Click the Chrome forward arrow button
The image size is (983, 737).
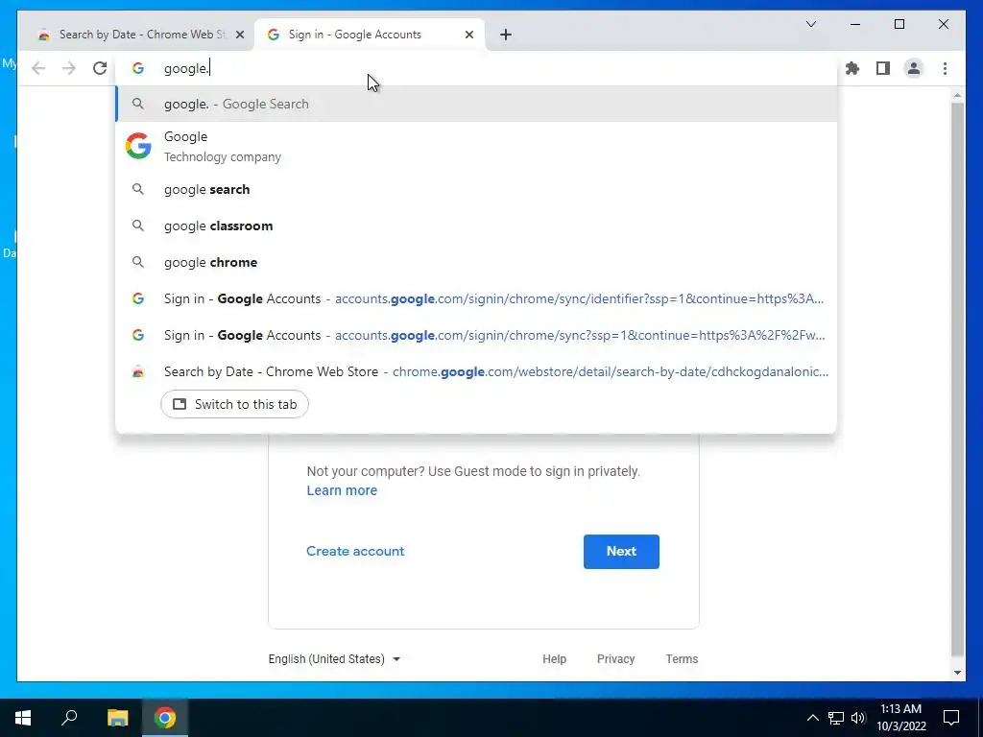pos(69,68)
